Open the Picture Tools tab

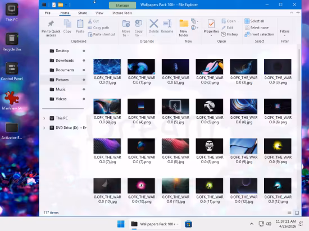tap(122, 13)
